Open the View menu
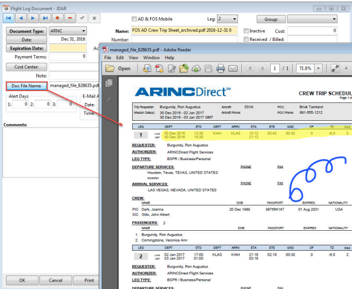352x289 pixels. point(133,58)
